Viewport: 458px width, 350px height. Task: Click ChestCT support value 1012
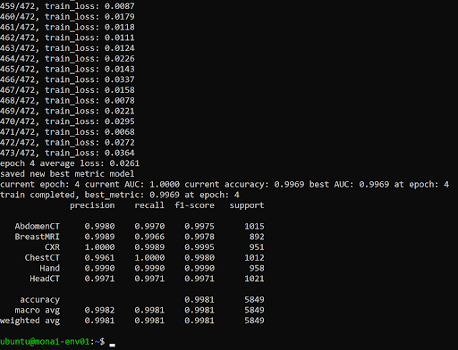tap(254, 258)
